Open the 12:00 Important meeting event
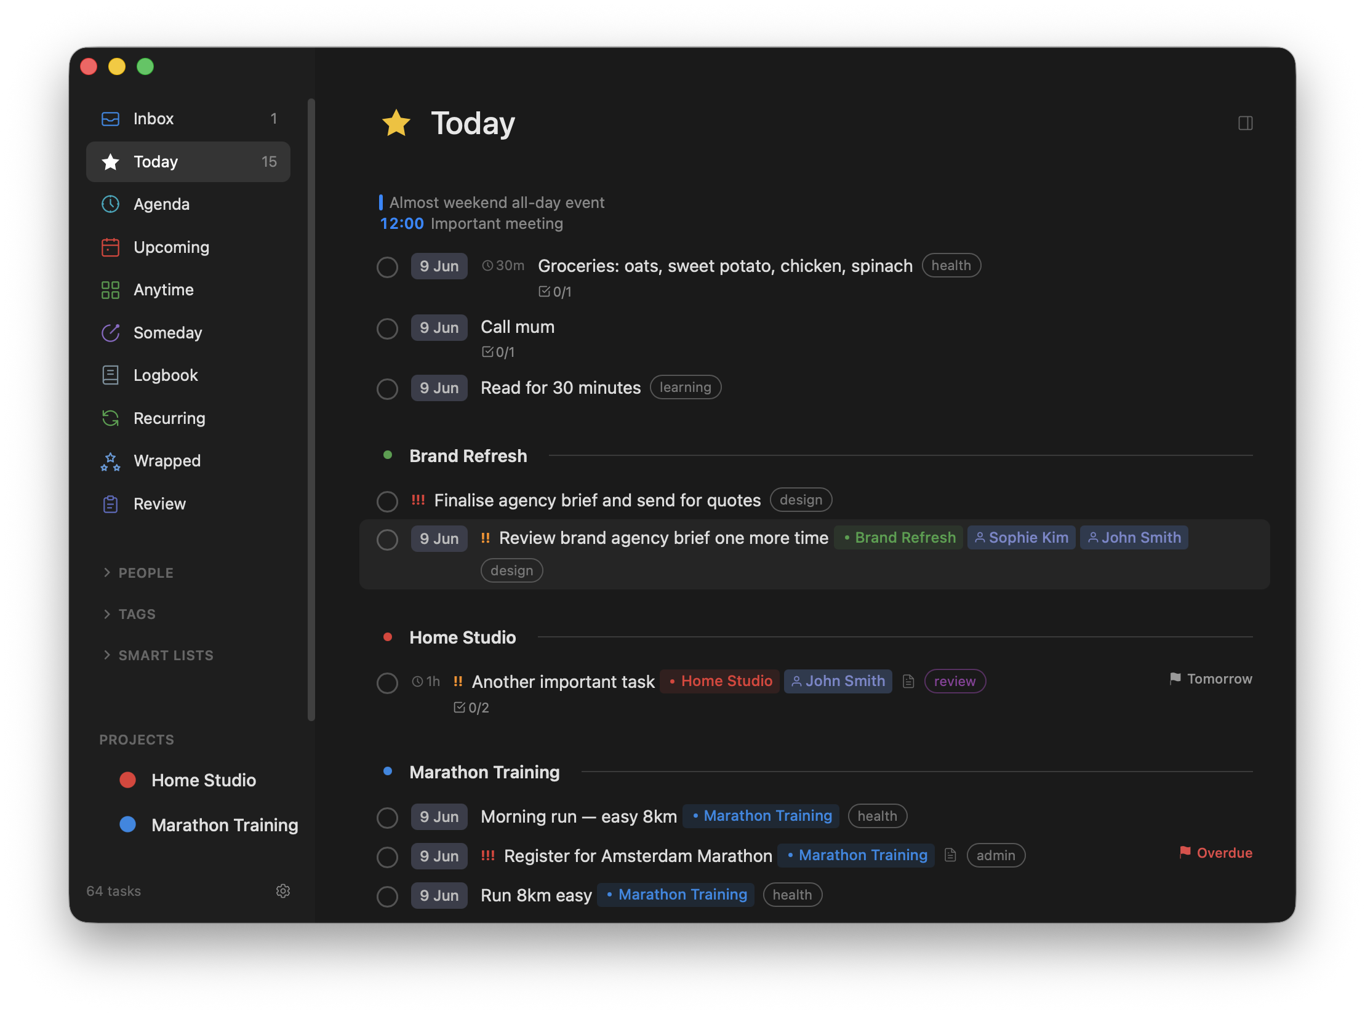 [471, 224]
